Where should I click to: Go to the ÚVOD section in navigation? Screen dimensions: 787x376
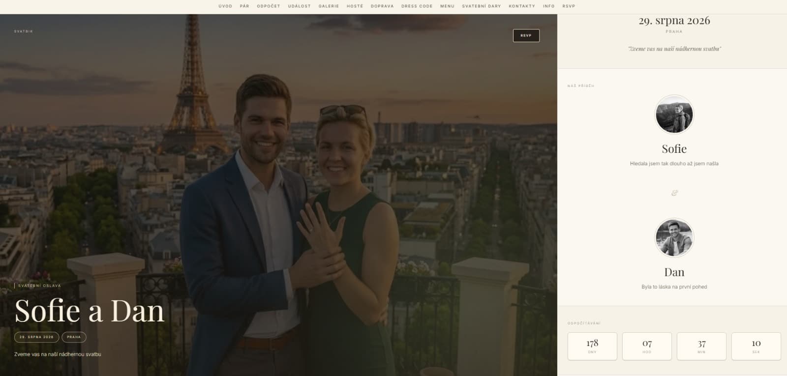225,6
